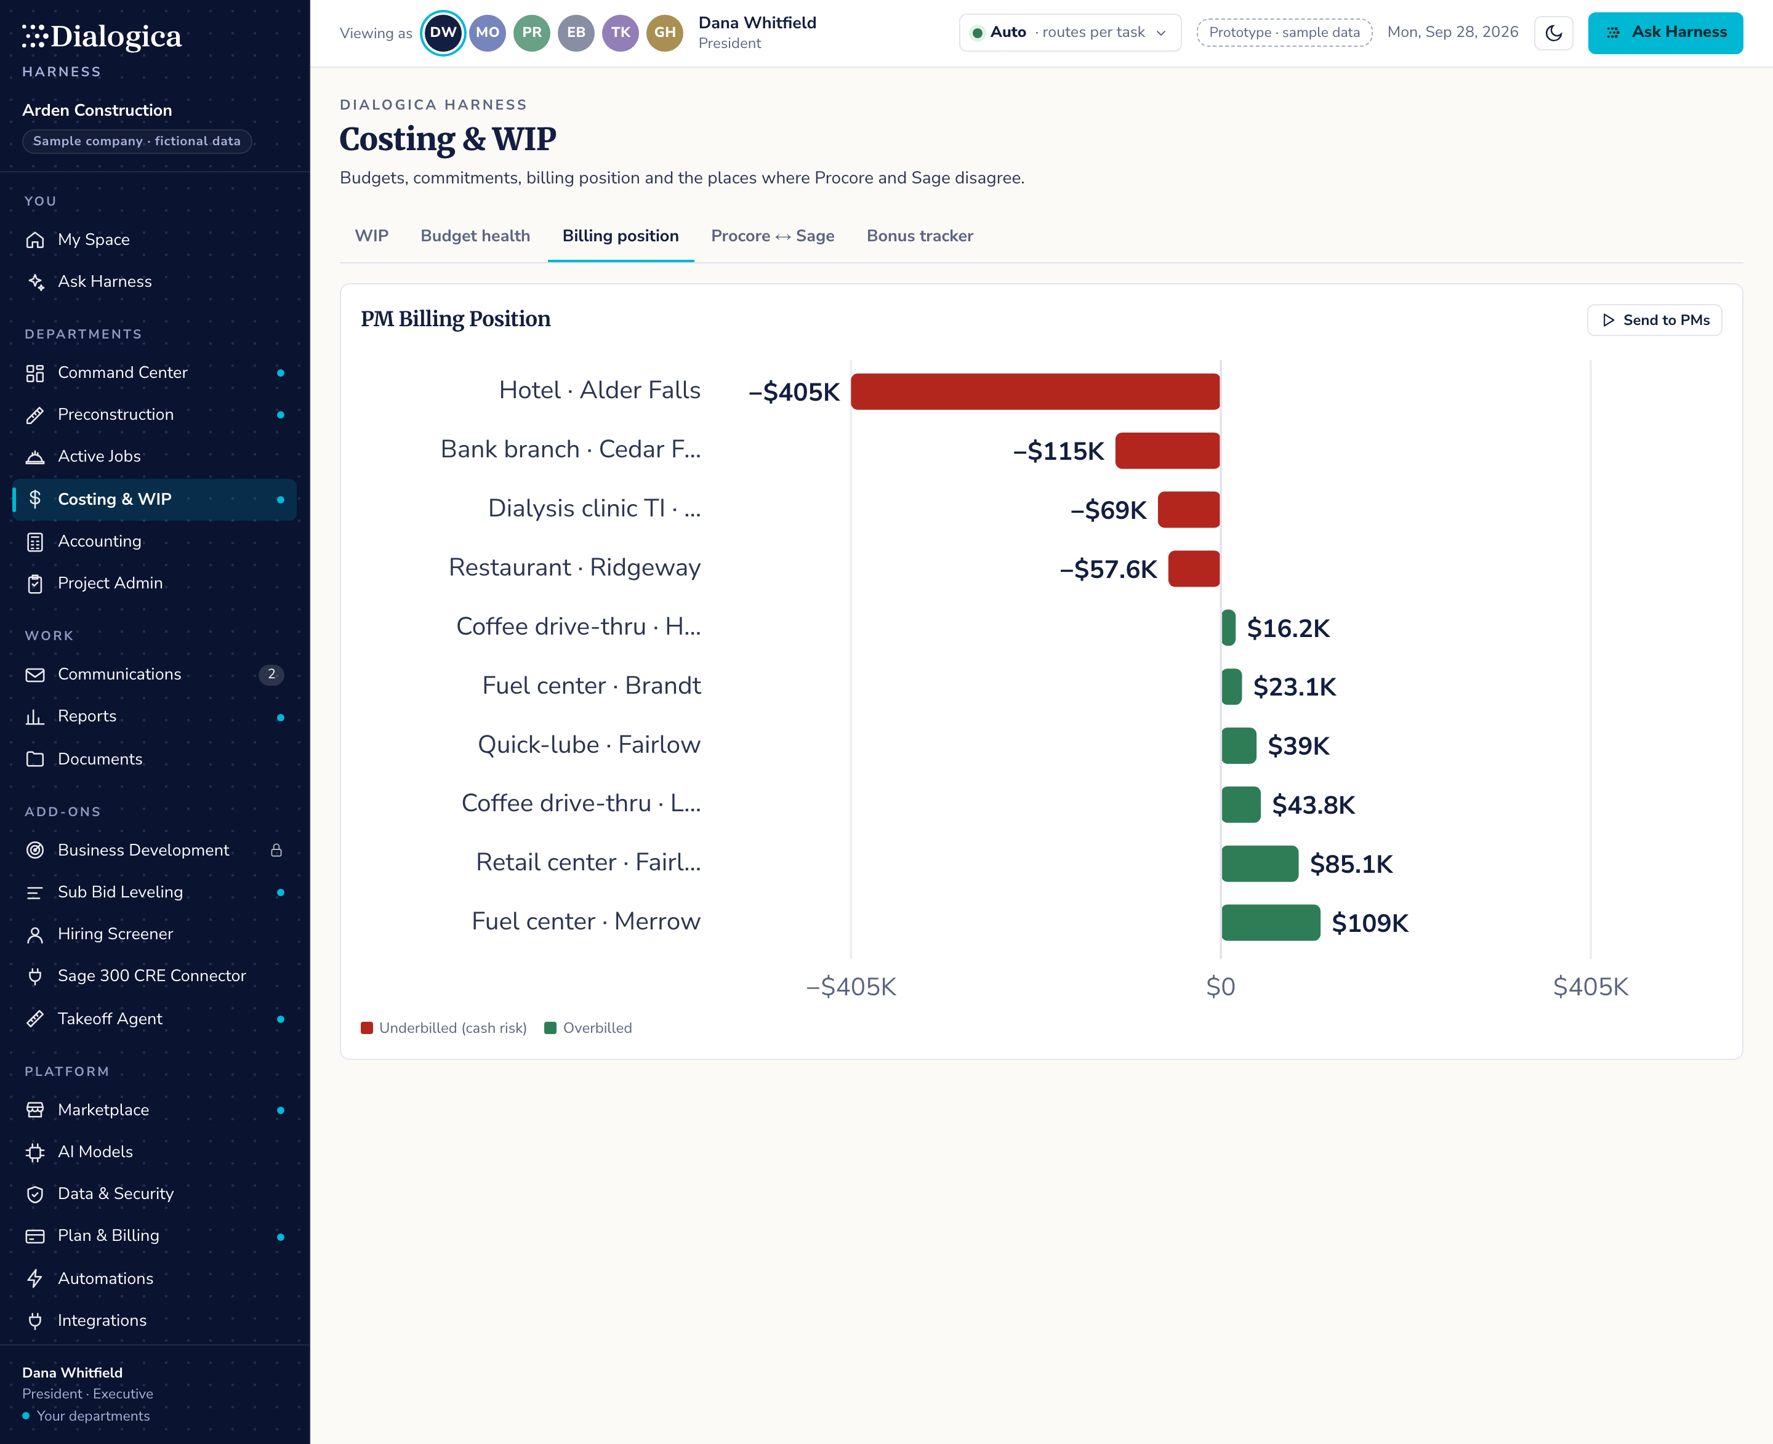Click the Ask Harness sparkle icon in sidebar
1773x1444 pixels.
[35, 282]
